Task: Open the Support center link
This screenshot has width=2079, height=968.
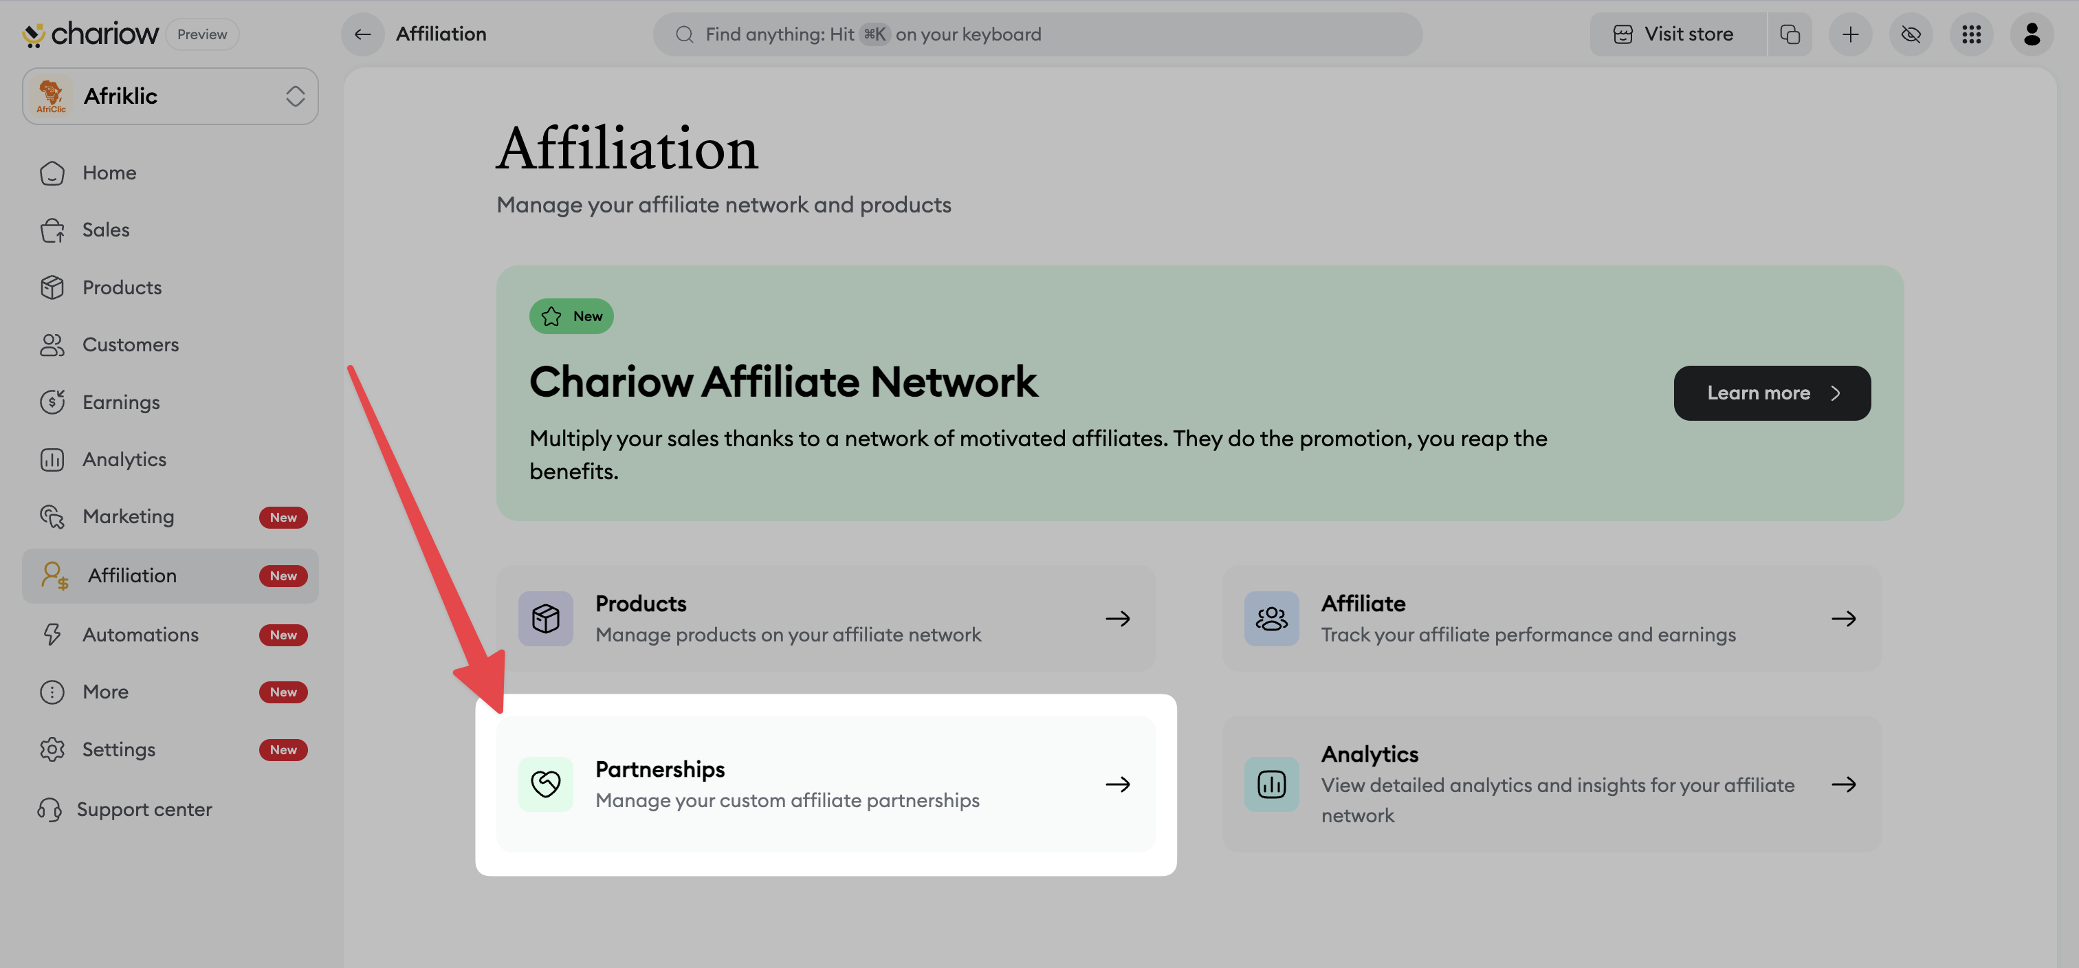Action: click(144, 809)
